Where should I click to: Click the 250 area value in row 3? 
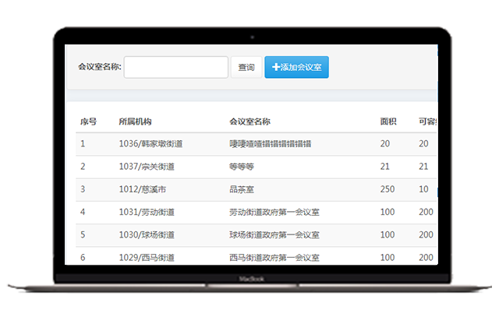click(387, 189)
